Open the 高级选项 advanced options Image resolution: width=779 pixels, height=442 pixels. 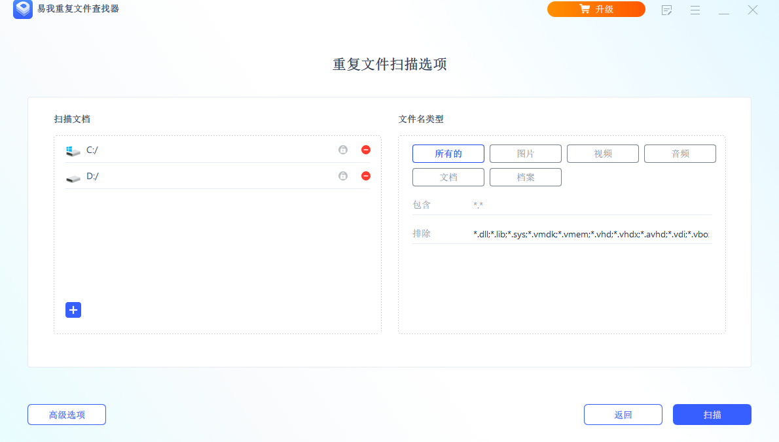click(66, 414)
